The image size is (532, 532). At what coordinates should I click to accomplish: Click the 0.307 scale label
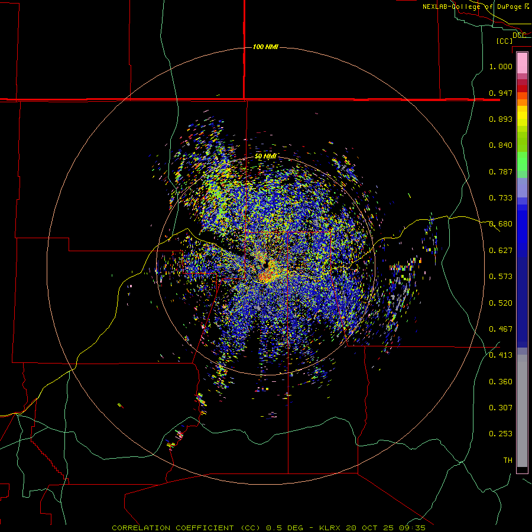501,408
